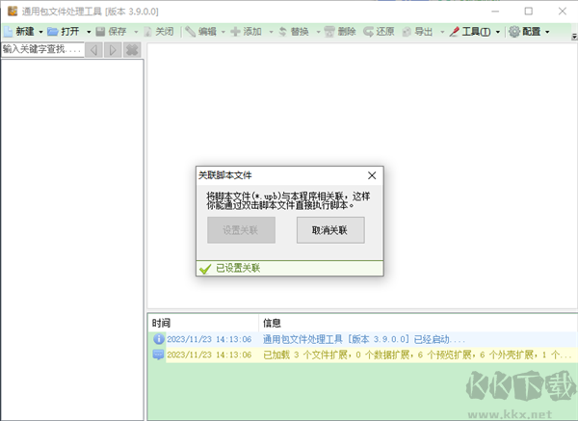This screenshot has height=421, width=578.
Task: Select the message bubble log row icon
Action: pyautogui.click(x=158, y=355)
